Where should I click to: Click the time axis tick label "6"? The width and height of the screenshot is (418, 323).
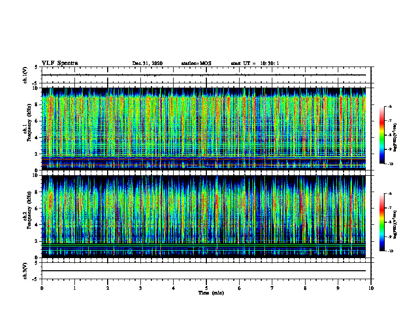click(x=240, y=288)
